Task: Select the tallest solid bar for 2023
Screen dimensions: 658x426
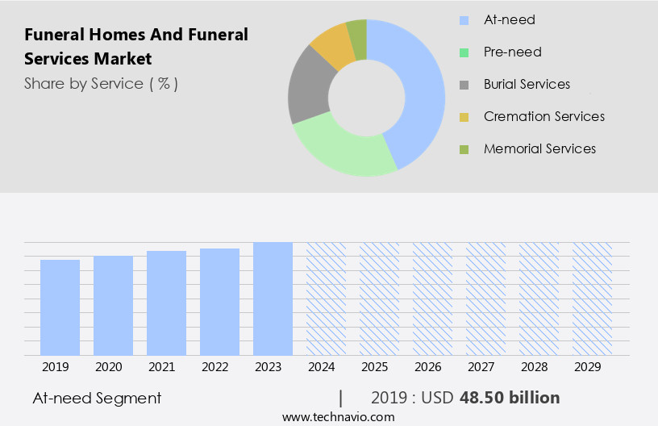Action: pyautogui.click(x=273, y=299)
